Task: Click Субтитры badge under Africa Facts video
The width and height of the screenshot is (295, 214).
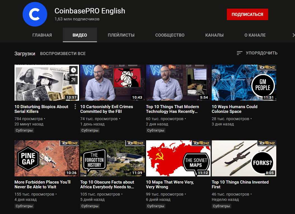Action: coord(90,206)
